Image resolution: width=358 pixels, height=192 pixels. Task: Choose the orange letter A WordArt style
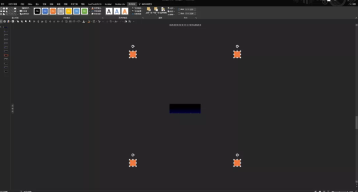click(125, 11)
